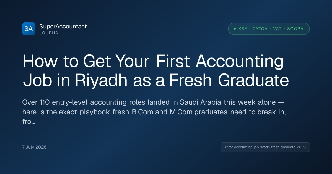Select the JOURNAL label under SuperAccountant

[50, 33]
